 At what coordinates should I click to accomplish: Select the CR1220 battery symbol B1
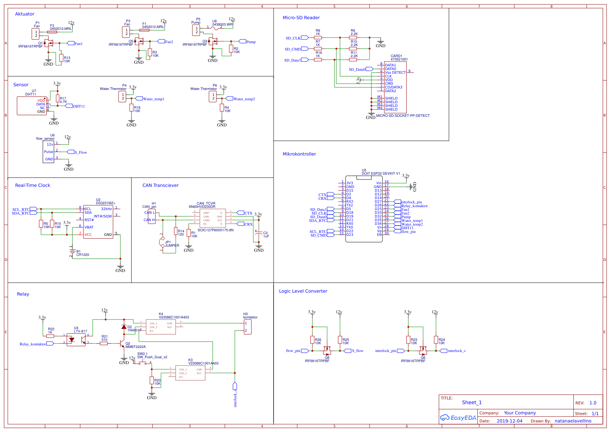[x=72, y=252]
